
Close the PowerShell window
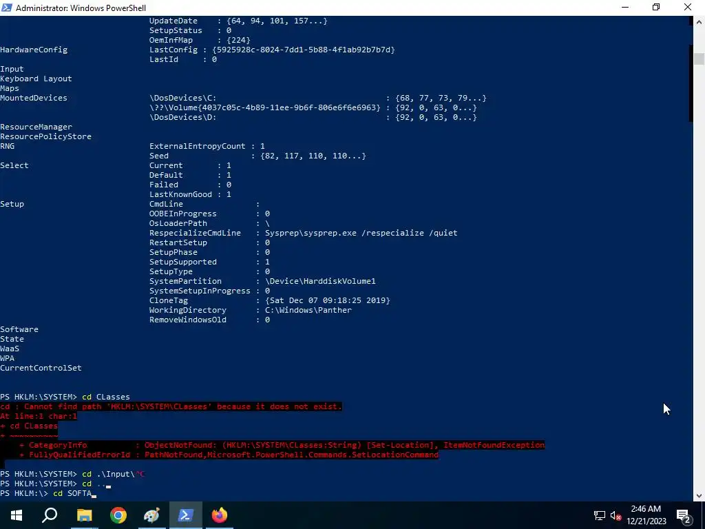click(688, 7)
